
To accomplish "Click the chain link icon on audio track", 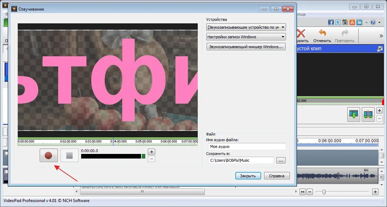I will coord(366,170).
